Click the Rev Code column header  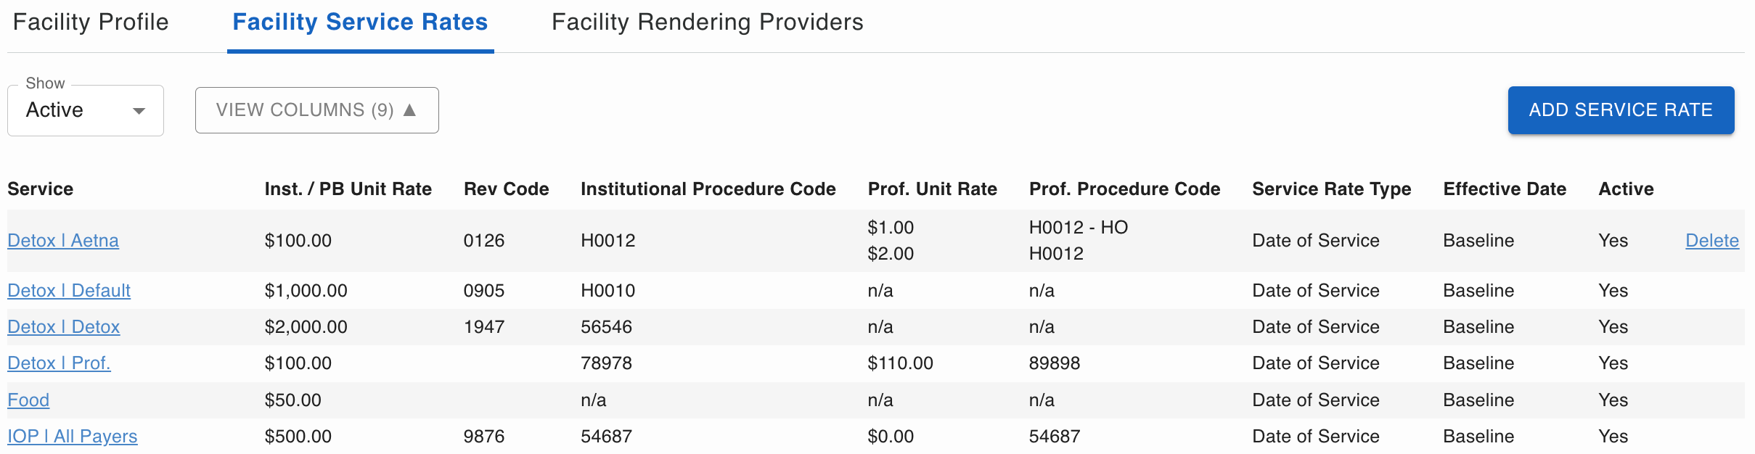tap(506, 189)
